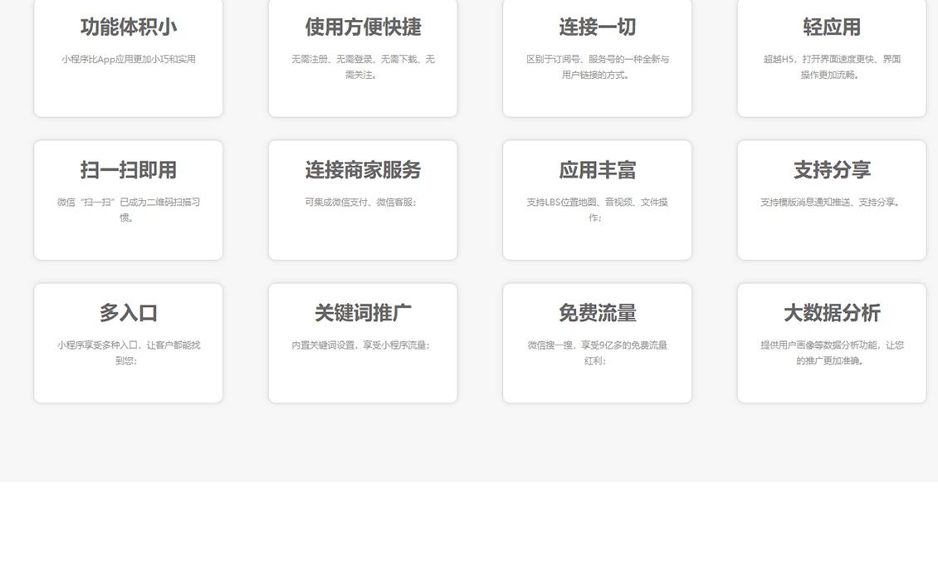Select the 支持LBS位置地图 description text
Viewport: 938px width, 572px height.
pyautogui.click(x=597, y=210)
